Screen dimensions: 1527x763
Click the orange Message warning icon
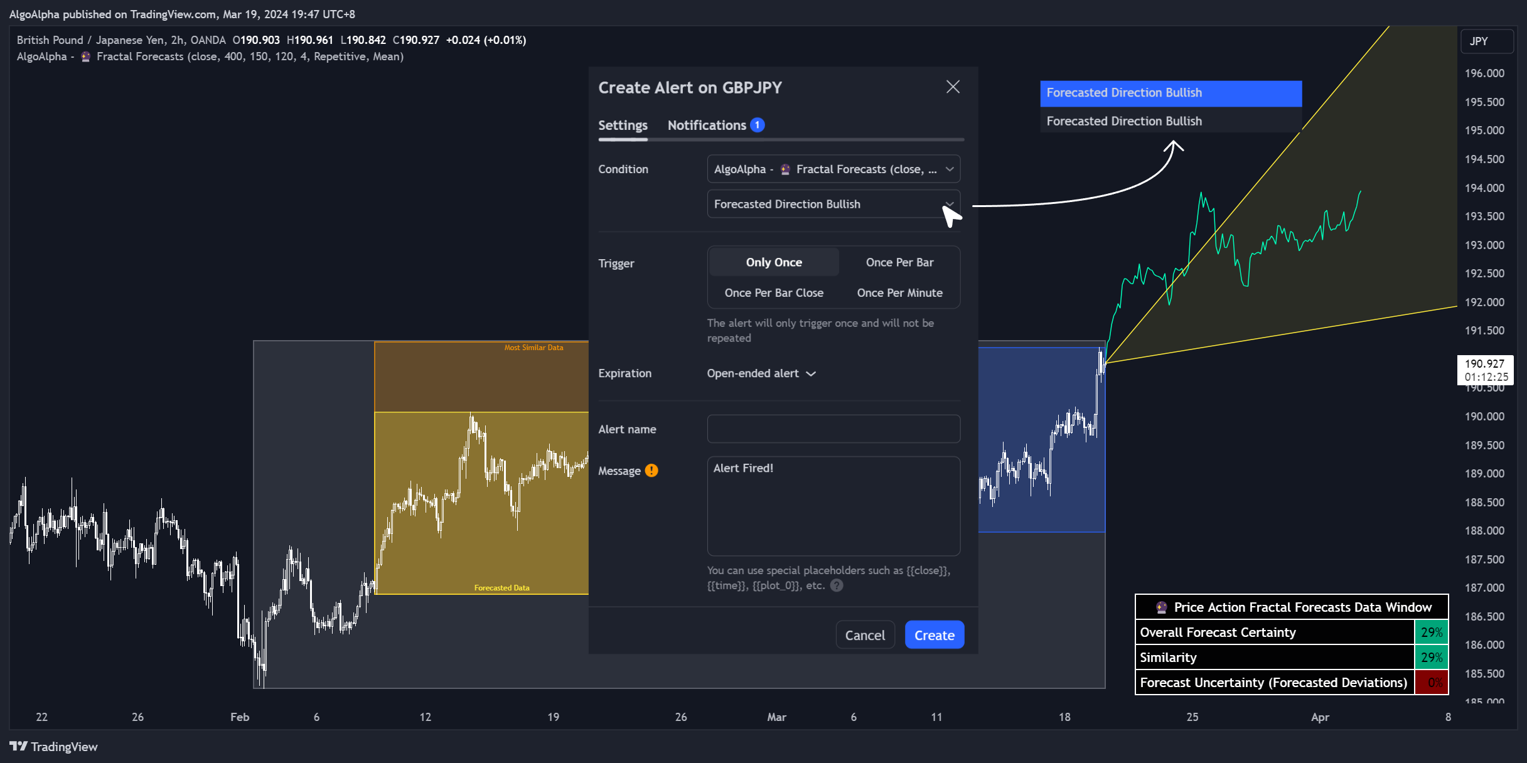(x=651, y=471)
